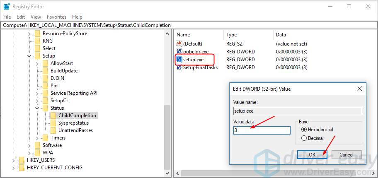
Task: Confirm the DWORD edit with OK
Action: tap(312, 155)
